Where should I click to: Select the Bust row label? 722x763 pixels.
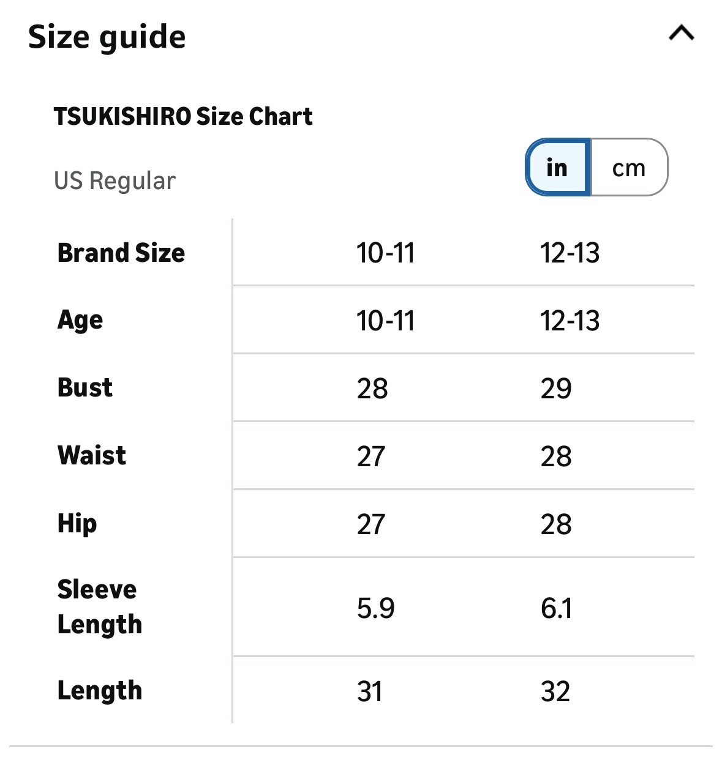click(85, 388)
